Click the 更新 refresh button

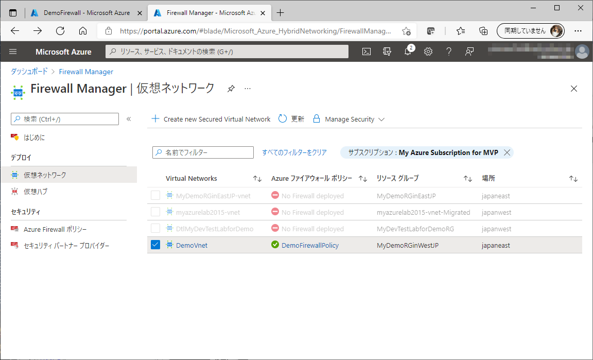[291, 119]
